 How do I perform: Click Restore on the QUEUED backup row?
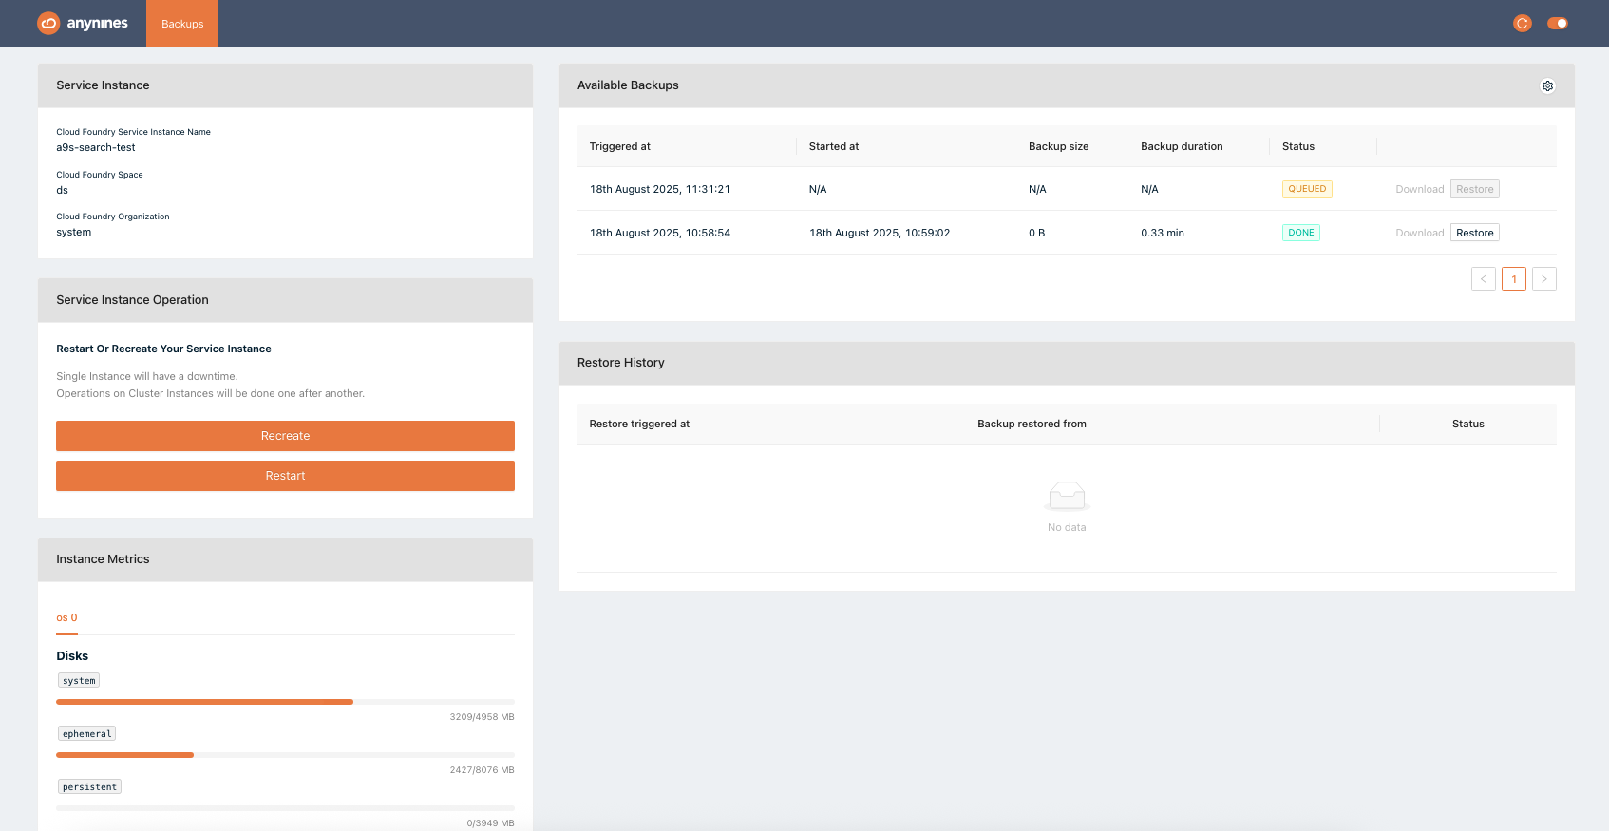point(1474,189)
